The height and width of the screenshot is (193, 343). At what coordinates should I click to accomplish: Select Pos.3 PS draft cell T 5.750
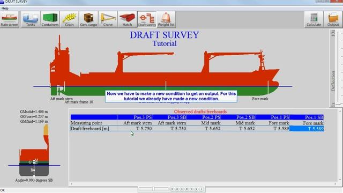135,129
